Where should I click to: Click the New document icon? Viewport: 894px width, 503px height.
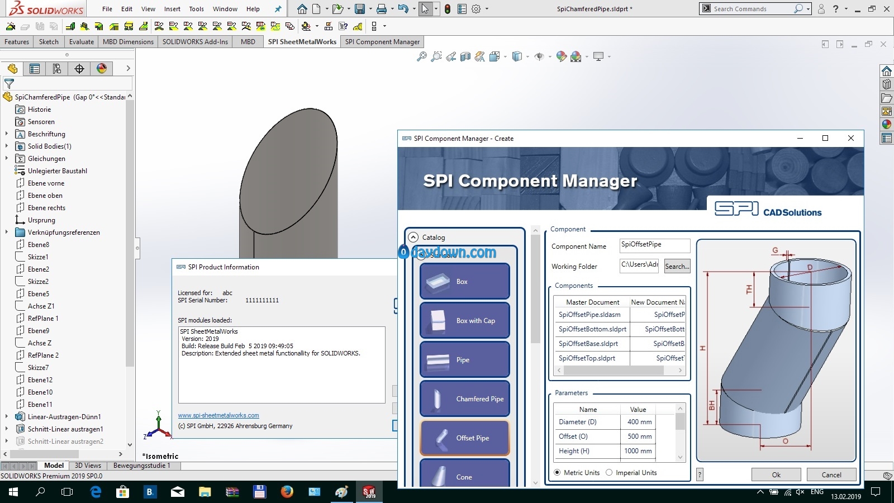coord(316,9)
